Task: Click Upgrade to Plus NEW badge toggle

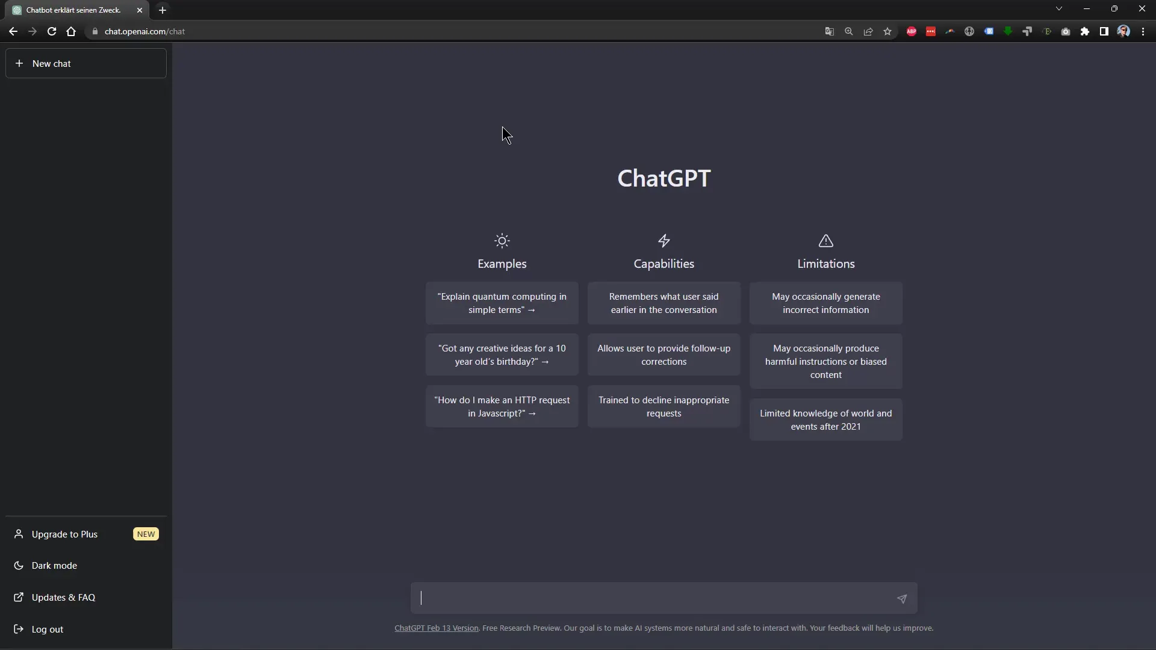Action: pyautogui.click(x=85, y=533)
